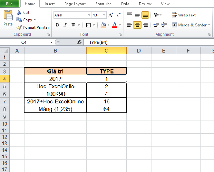
Task: Open the Arial font name dropdown
Action: (89, 15)
